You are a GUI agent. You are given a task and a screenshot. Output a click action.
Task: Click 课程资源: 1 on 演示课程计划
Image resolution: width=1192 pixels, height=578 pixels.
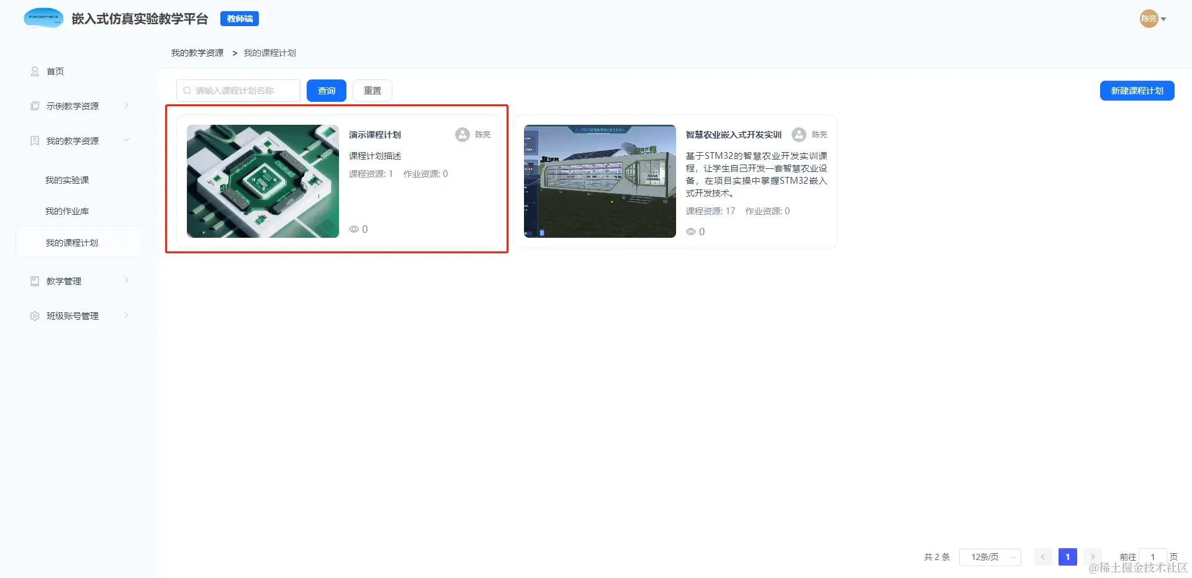(x=371, y=174)
